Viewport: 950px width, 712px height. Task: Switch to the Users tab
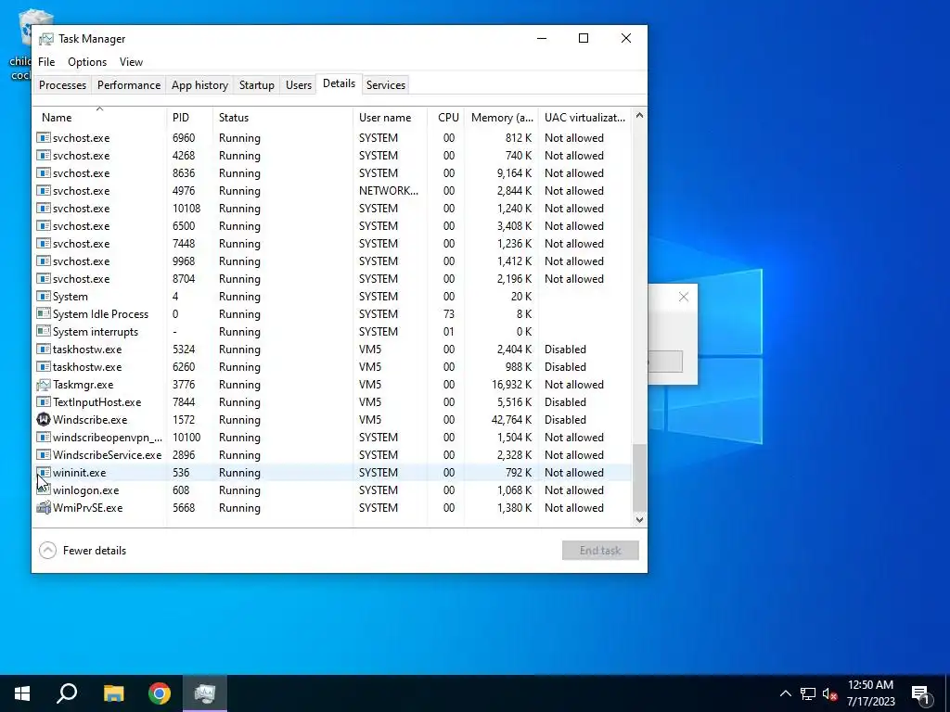[299, 84]
